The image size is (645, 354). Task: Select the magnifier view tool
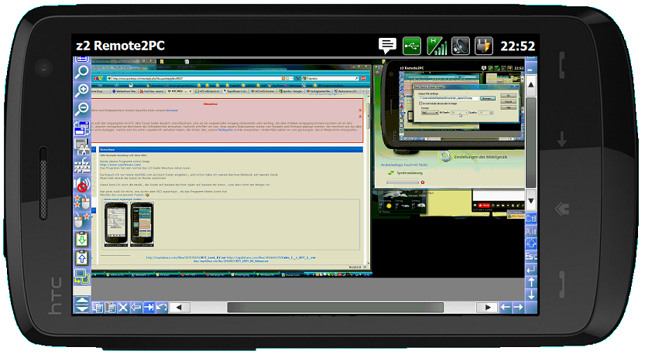point(81,72)
